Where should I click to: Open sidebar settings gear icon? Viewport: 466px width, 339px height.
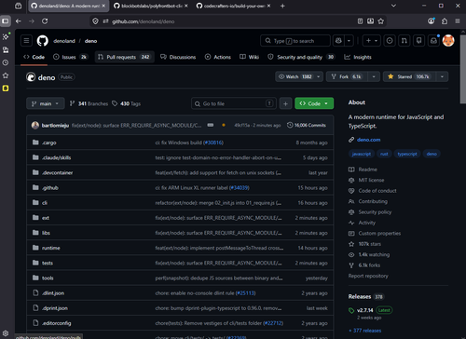[x=6, y=333]
